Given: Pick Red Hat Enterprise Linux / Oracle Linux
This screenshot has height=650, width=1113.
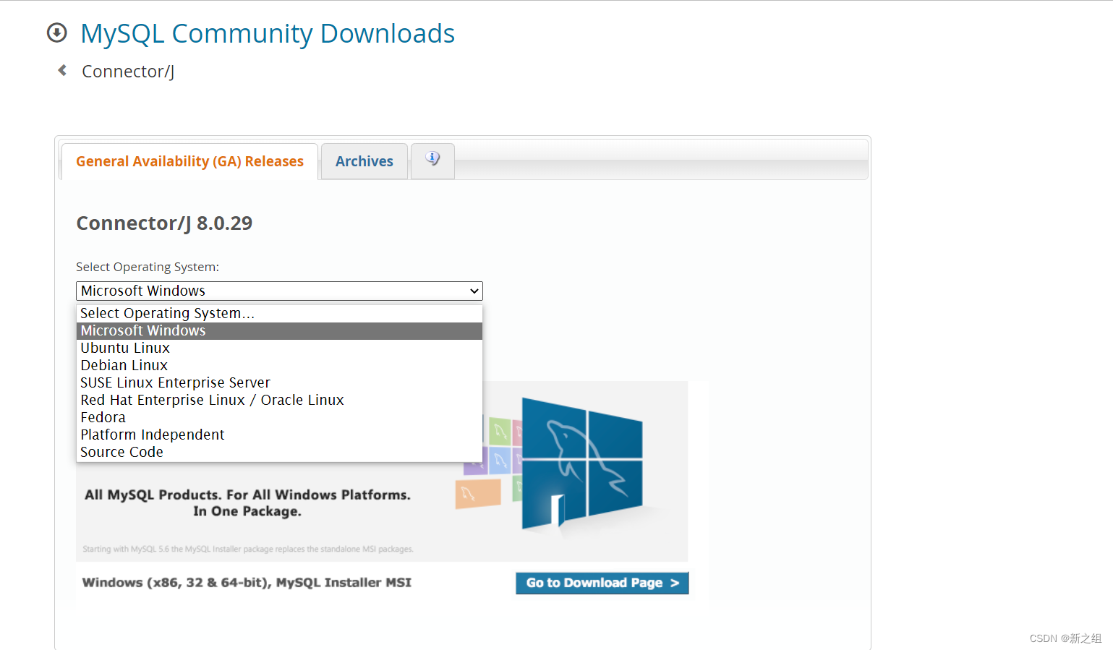Looking at the screenshot, I should (279, 400).
